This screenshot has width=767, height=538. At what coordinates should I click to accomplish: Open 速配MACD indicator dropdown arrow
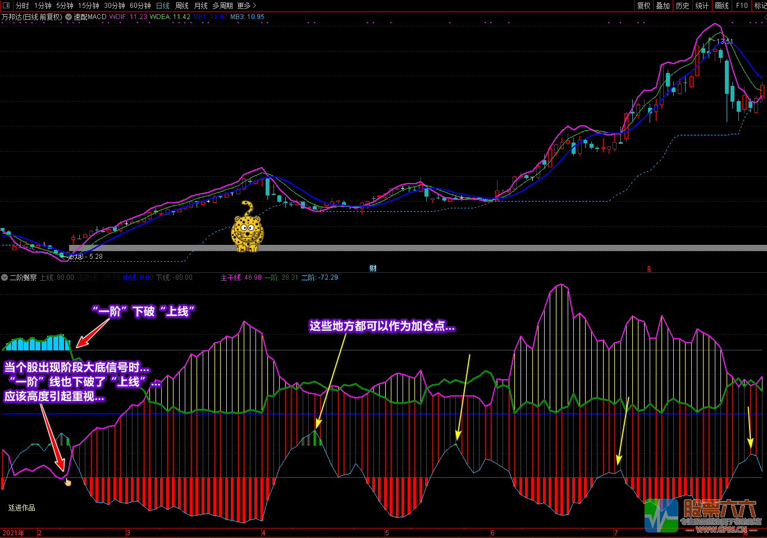tap(69, 17)
